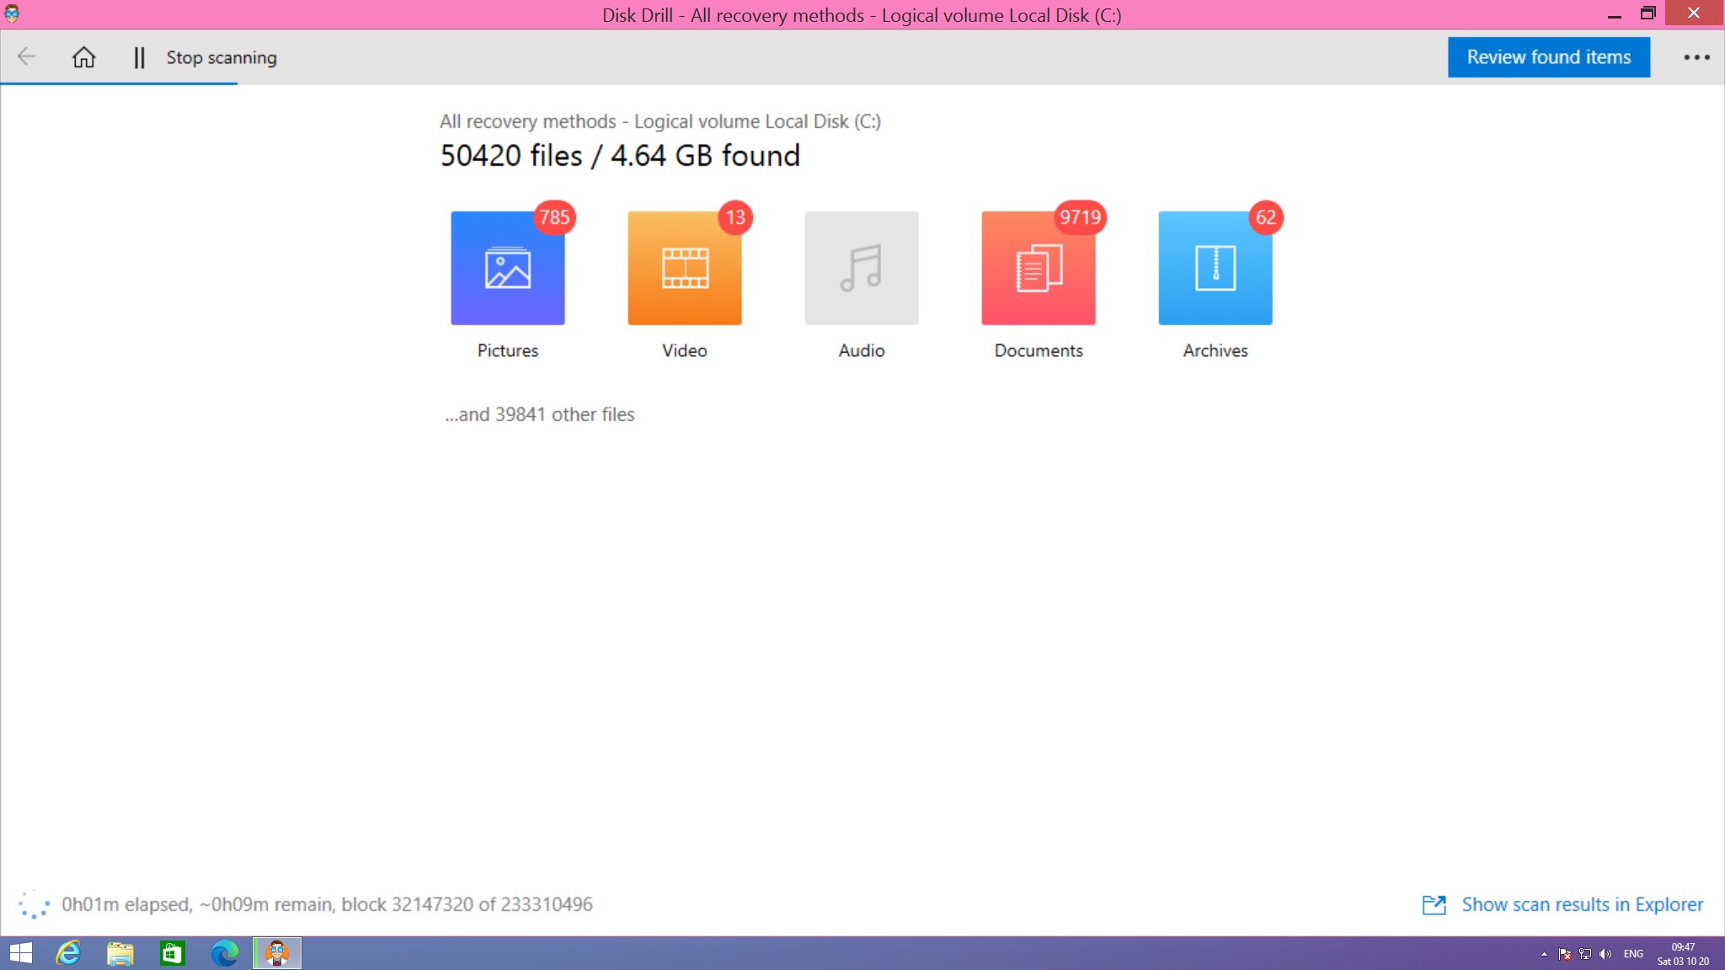Open the Audio category tile
Image resolution: width=1725 pixels, height=970 pixels.
coord(862,268)
